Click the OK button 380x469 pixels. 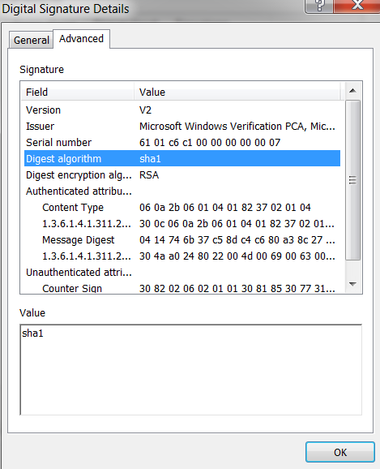click(x=340, y=452)
